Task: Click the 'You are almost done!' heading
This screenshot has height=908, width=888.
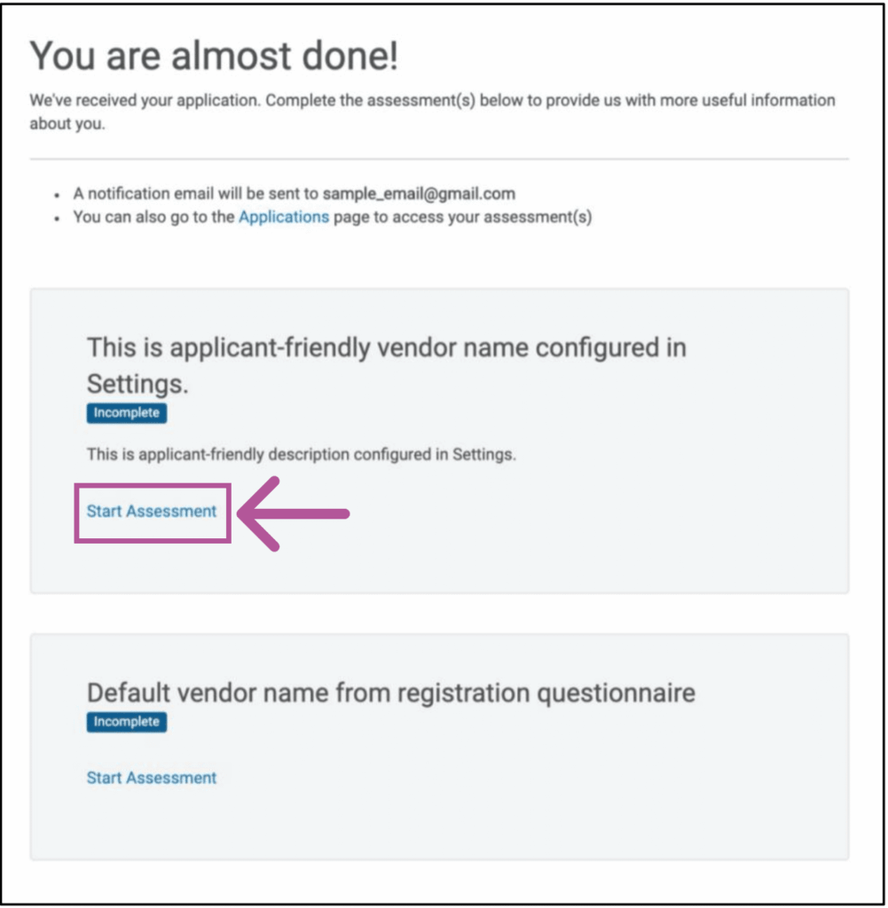Action: click(214, 57)
